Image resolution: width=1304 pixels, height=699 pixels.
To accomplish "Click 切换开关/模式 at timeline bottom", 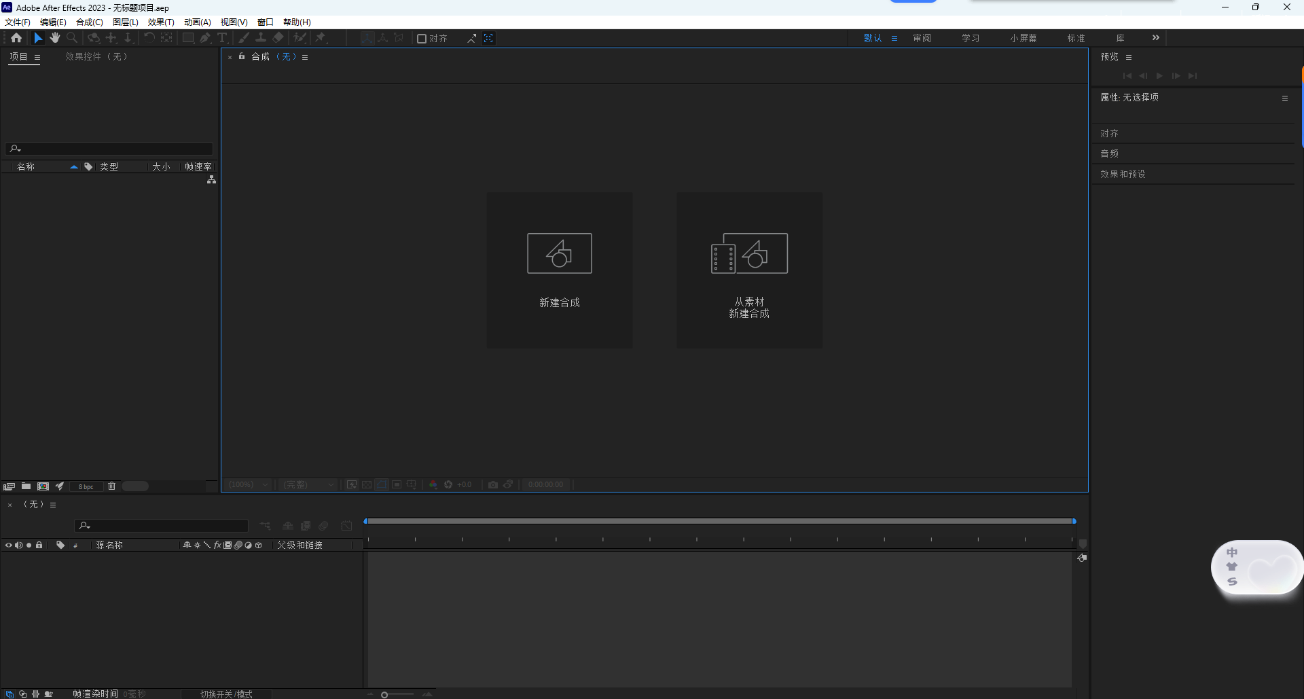I will (227, 694).
